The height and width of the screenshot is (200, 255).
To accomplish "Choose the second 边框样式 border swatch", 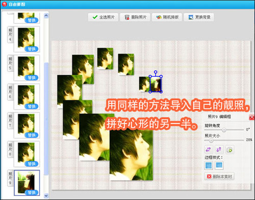I will (x=219, y=165).
